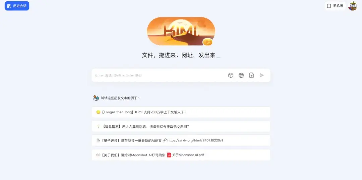Click the paper plane send icon

[x=261, y=75]
